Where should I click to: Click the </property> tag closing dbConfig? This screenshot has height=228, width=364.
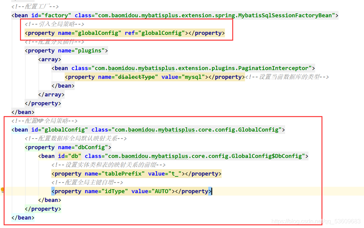tap(43, 209)
